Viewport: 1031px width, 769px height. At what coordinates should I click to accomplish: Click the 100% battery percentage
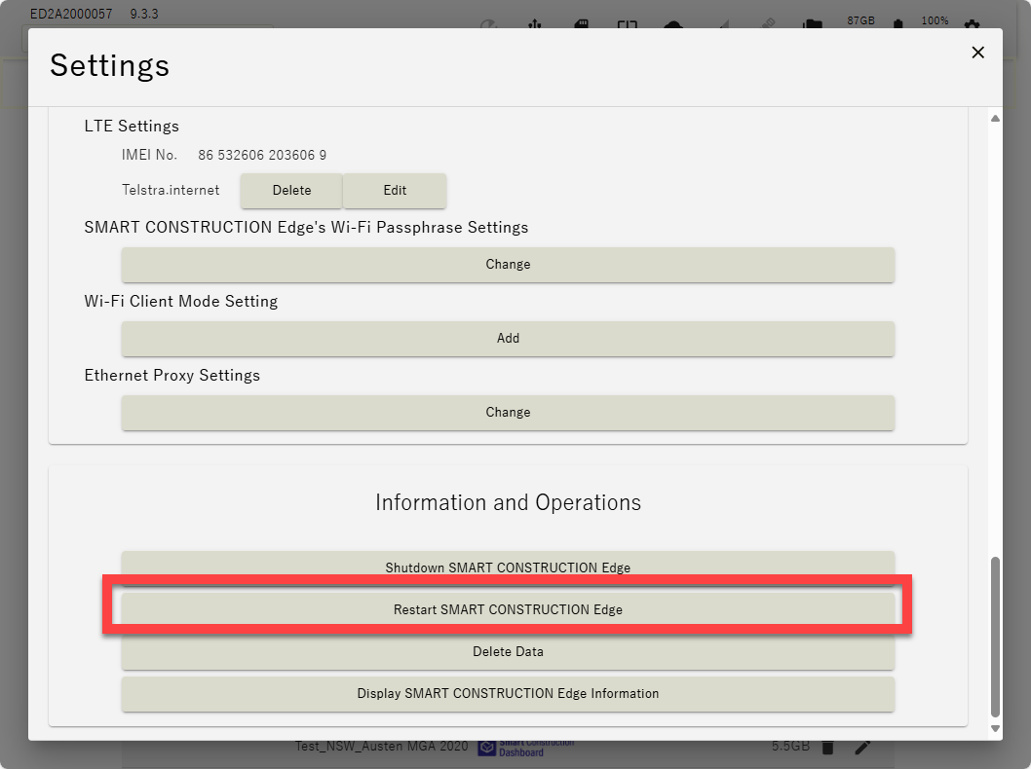(935, 20)
